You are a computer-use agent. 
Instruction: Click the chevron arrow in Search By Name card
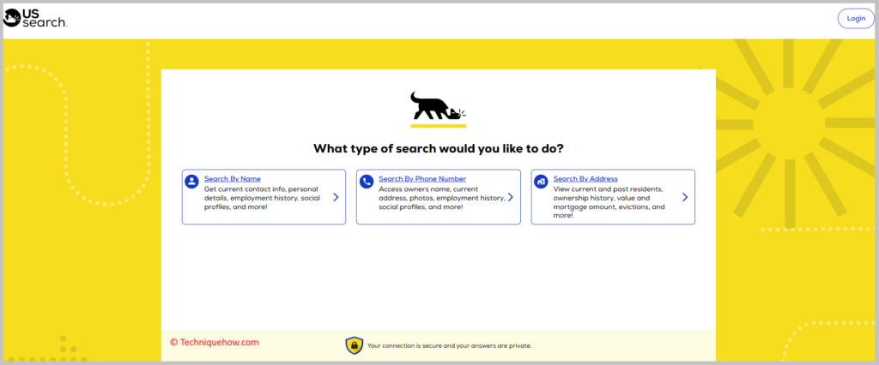tap(336, 197)
